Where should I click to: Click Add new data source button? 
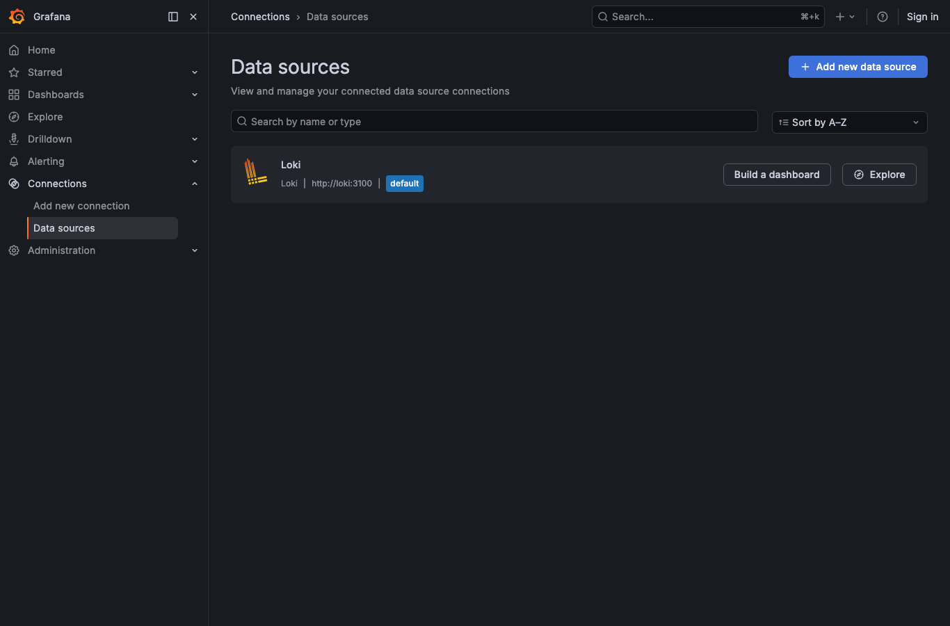click(858, 67)
